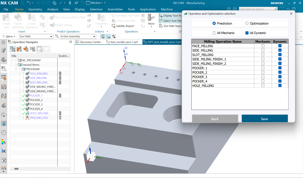The height and width of the screenshot is (178, 303).
Task: Uncheck Dynamic for SIDE_MILLING row
Action: [x=280, y=50]
